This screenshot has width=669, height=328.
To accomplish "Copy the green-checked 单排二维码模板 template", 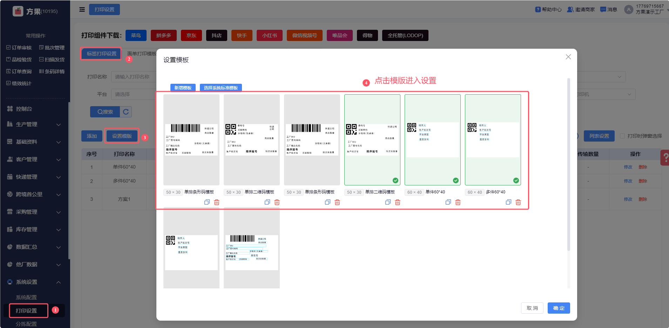I will [388, 202].
